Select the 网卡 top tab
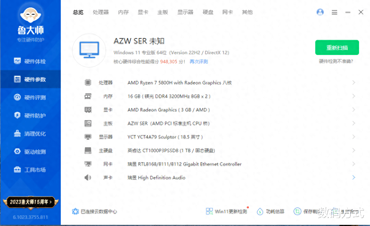 tap(227, 12)
